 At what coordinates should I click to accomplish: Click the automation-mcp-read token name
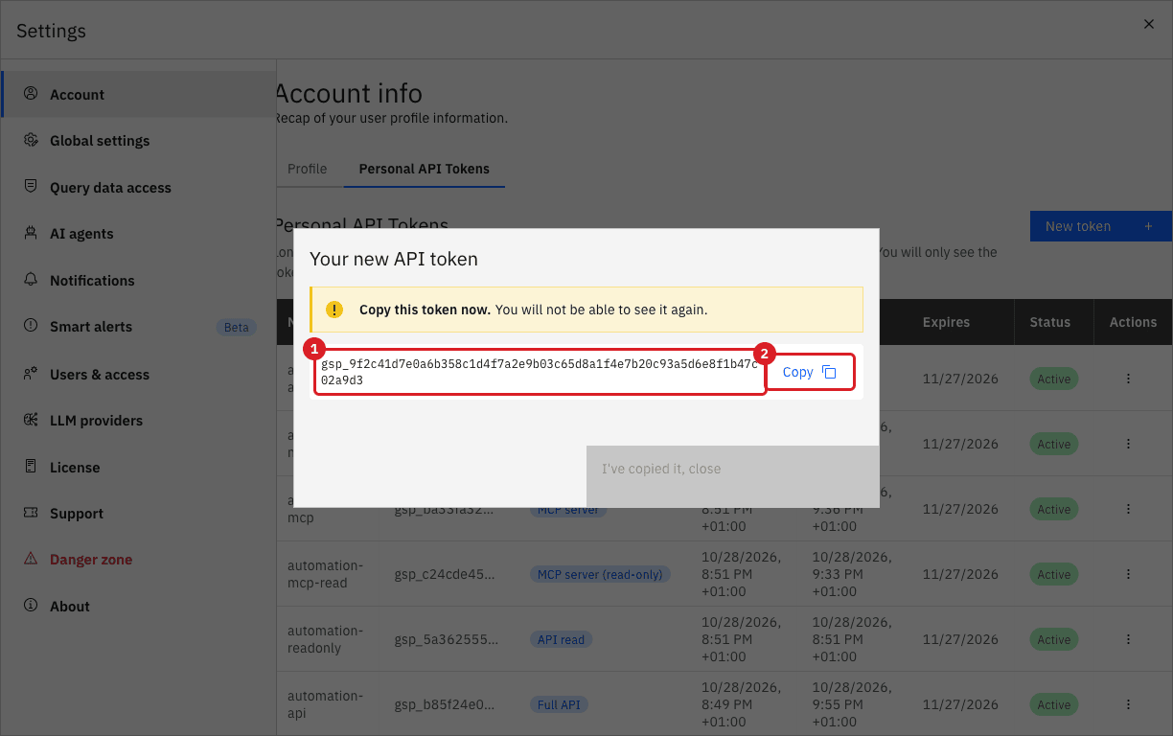click(326, 574)
